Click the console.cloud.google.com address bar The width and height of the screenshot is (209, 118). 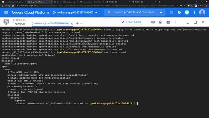pyautogui.click(x=95, y=6)
